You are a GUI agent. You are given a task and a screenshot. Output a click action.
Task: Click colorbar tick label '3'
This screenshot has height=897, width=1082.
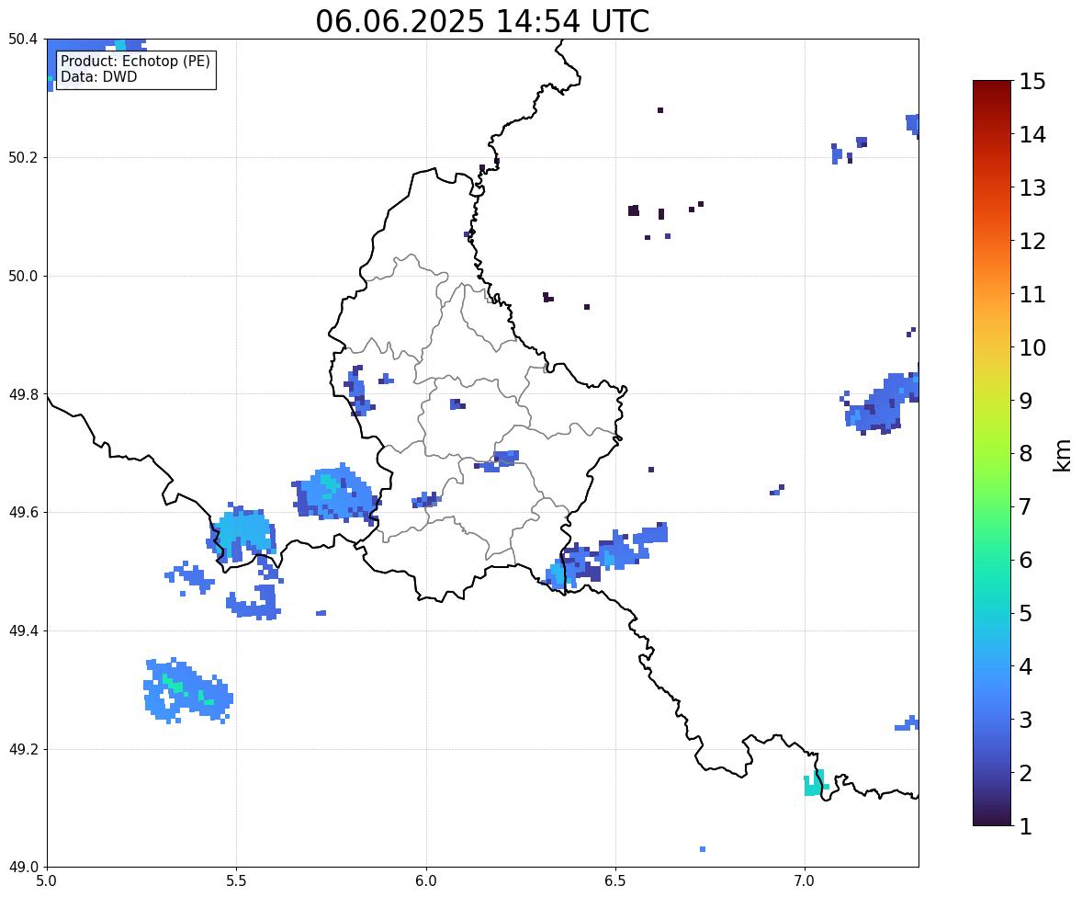[x=1025, y=720]
